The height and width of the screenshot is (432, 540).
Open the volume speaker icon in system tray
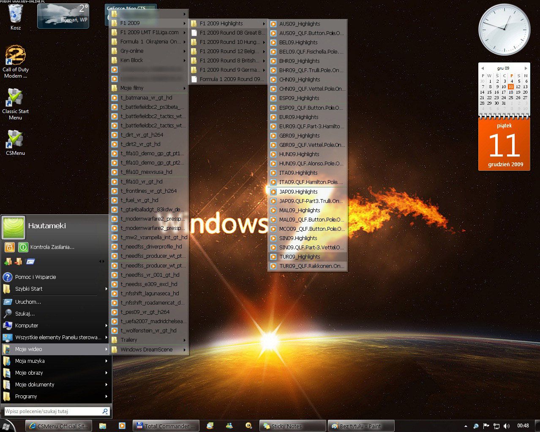point(507,426)
